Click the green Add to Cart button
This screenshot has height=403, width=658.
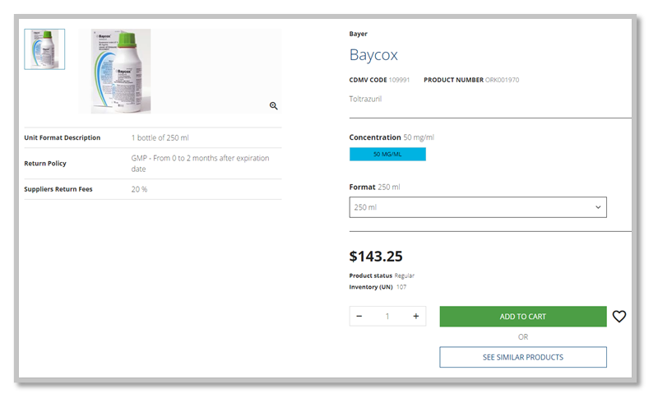click(x=523, y=317)
